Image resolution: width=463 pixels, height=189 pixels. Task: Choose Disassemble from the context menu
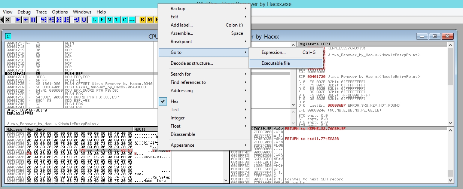point(204,134)
